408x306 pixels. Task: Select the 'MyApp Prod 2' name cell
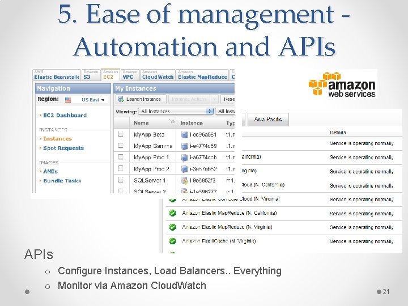pyautogui.click(x=151, y=169)
